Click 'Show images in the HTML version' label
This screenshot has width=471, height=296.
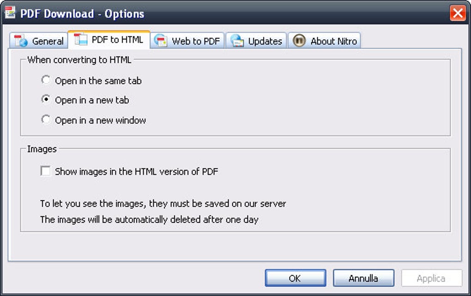[x=136, y=172]
